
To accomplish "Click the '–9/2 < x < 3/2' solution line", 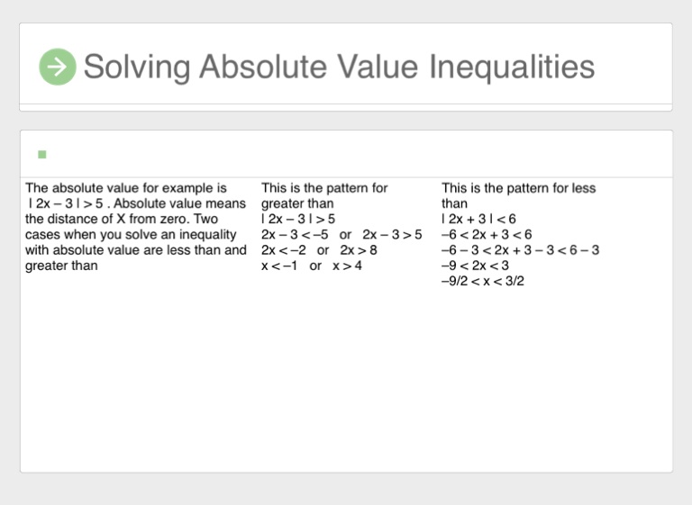I will click(x=483, y=281).
